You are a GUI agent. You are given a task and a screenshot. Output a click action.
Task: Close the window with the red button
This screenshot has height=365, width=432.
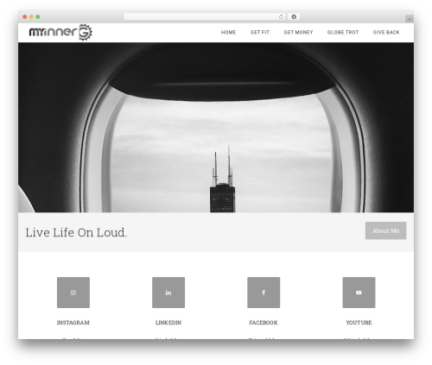click(x=25, y=16)
